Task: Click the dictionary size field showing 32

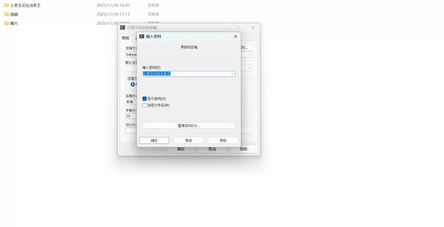Action: (x=132, y=116)
